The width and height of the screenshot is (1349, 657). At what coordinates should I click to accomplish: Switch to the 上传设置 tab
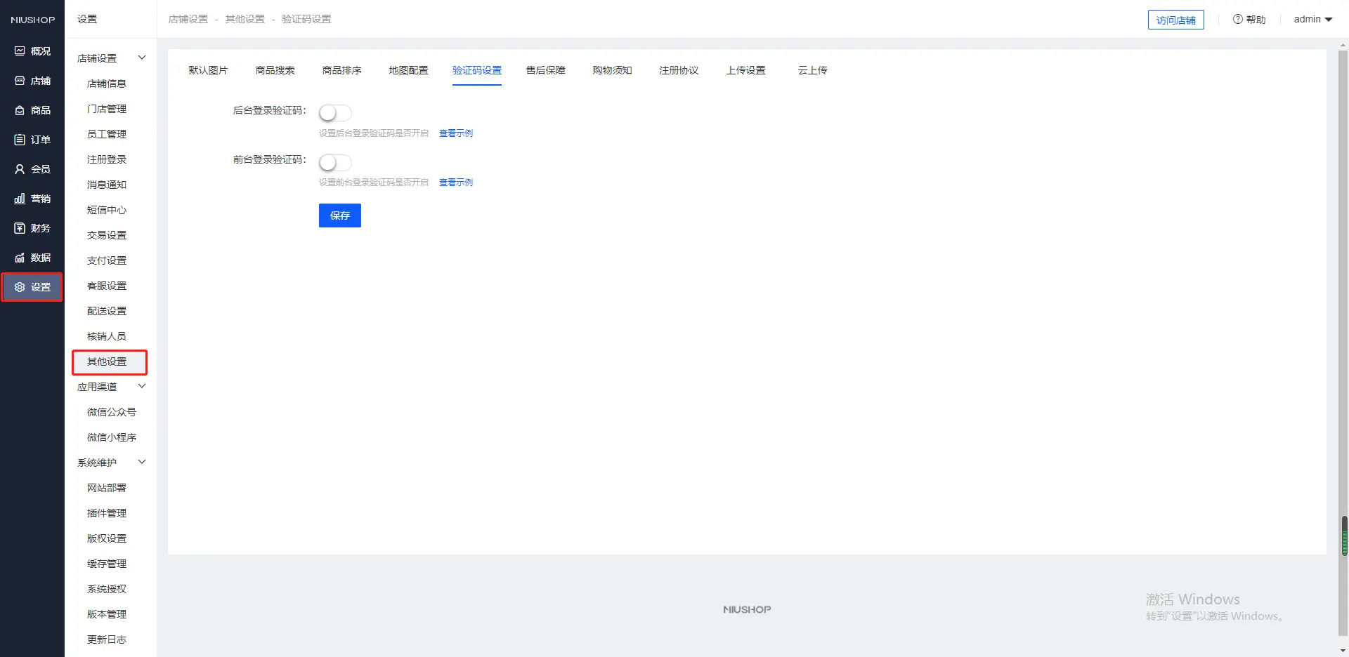[x=745, y=70]
